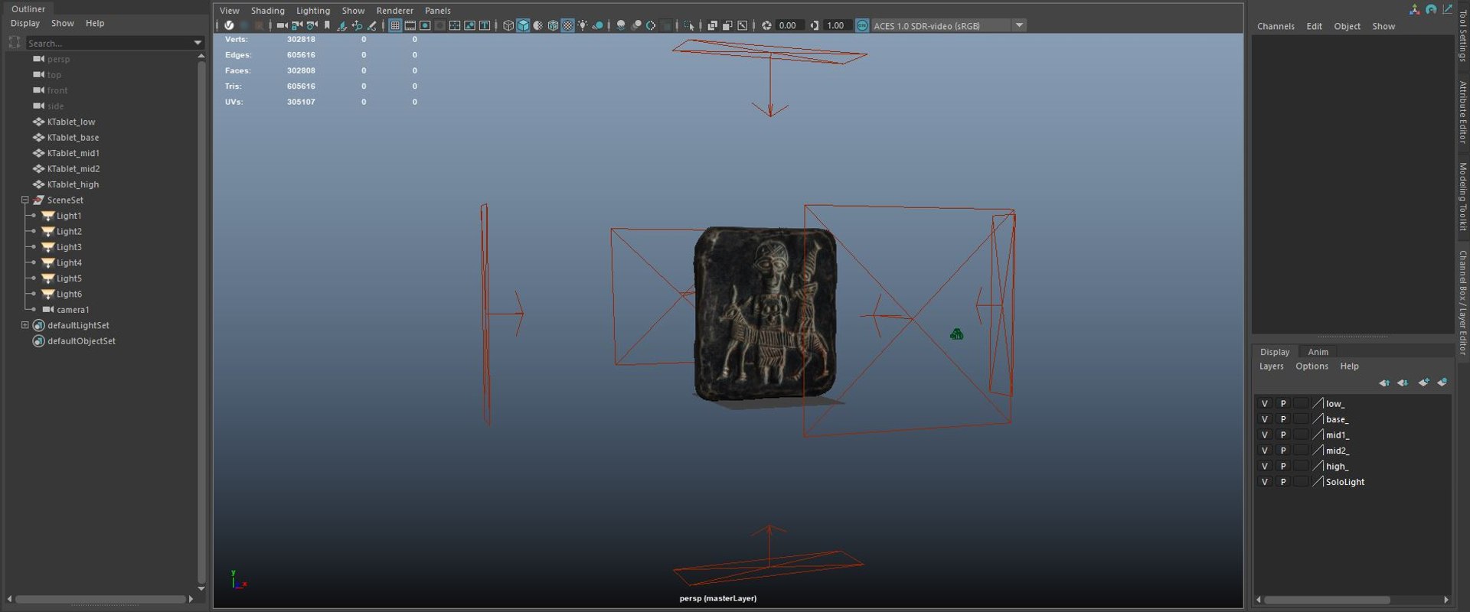Click the select camera icon in viewport toolbar
This screenshot has height=612, width=1470.
point(282,25)
